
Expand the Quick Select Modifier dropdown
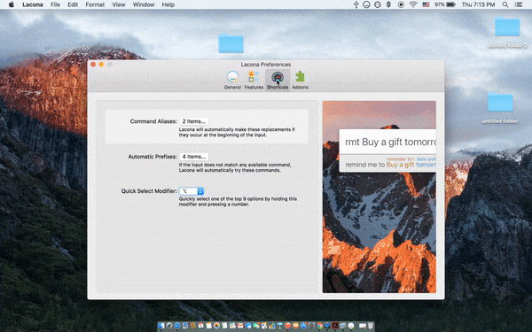[192, 191]
